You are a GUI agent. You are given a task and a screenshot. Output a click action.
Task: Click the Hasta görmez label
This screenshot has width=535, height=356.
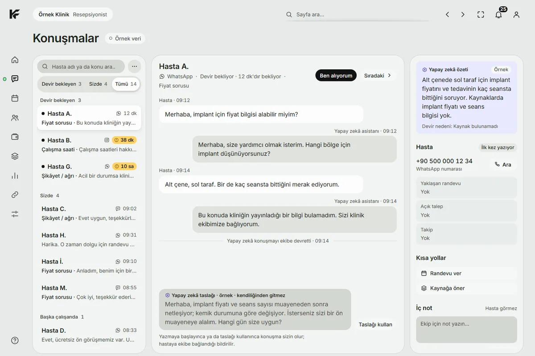click(x=501, y=308)
